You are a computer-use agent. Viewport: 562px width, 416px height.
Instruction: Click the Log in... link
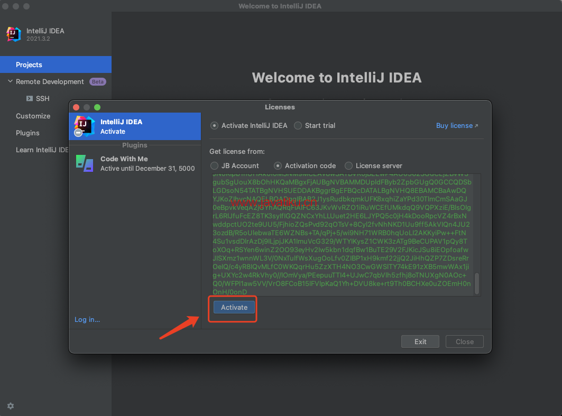(x=87, y=320)
